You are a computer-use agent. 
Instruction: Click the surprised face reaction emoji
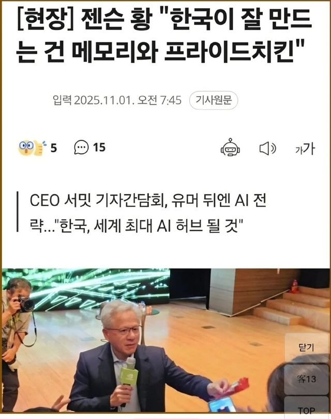tap(25, 148)
